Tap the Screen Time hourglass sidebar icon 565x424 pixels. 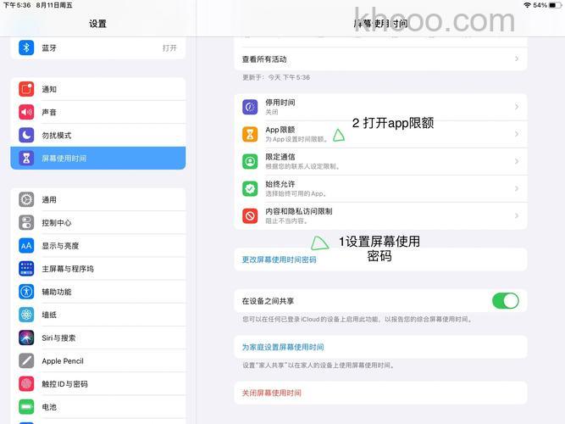(26, 158)
